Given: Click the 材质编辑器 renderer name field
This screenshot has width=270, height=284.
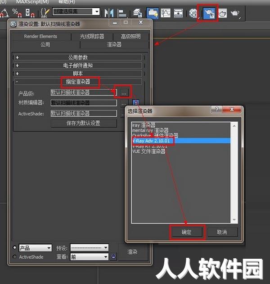Looking at the screenshot, I should coord(84,103).
